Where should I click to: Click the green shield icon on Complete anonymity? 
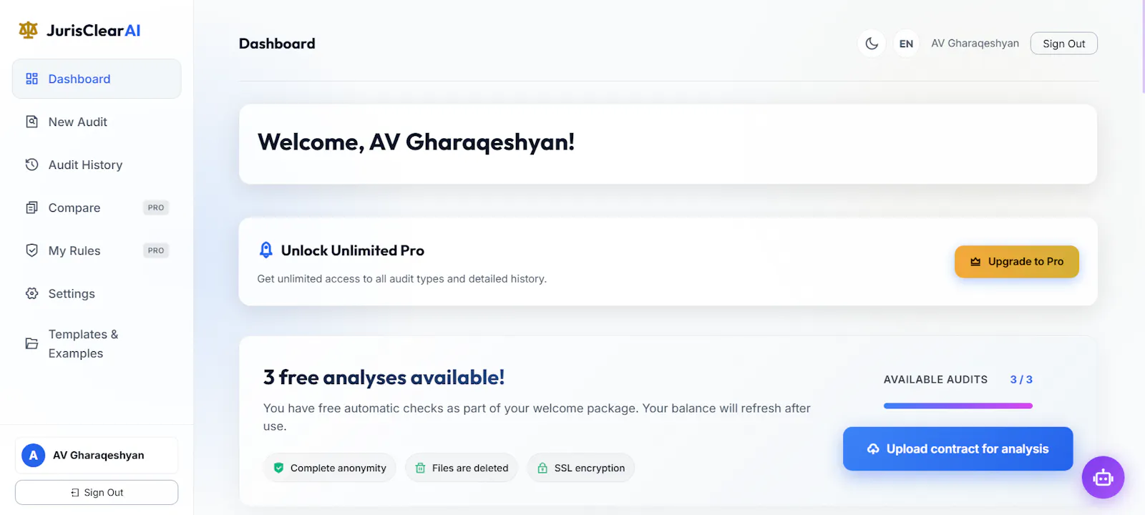click(x=278, y=468)
